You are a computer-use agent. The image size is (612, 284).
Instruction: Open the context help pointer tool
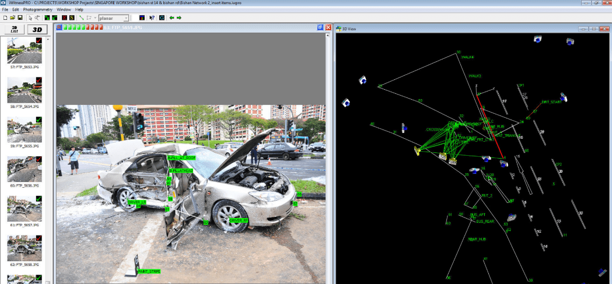point(152,17)
